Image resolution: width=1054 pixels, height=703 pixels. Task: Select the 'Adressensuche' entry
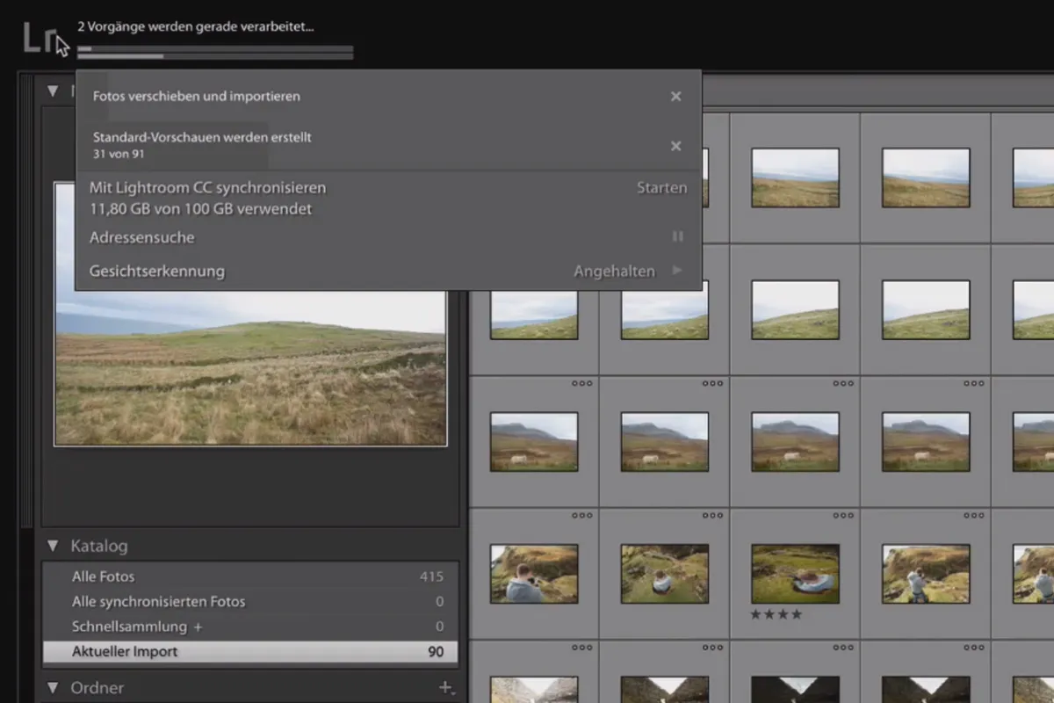point(141,237)
